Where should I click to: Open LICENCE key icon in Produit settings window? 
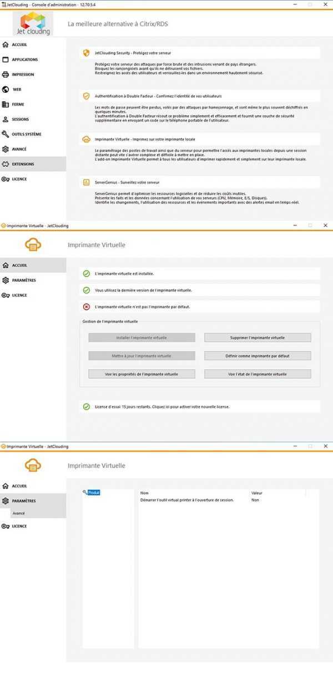tap(6, 526)
